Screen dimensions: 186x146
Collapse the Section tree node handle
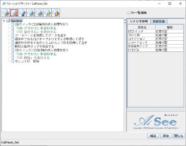[4, 21]
